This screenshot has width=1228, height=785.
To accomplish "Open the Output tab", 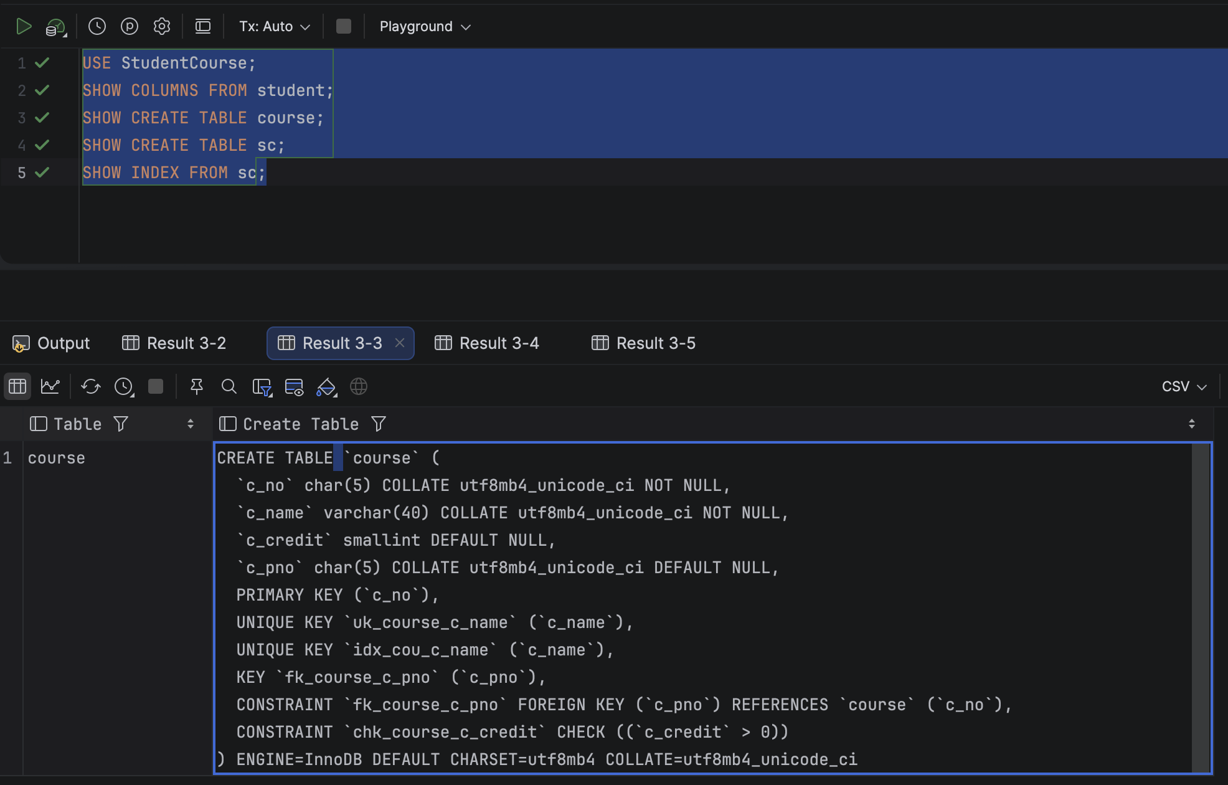I will (51, 343).
